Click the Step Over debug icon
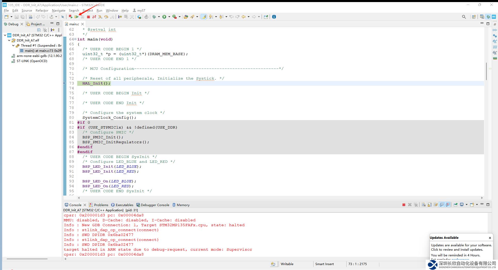The width and height of the screenshot is (498, 270). [x=106, y=17]
